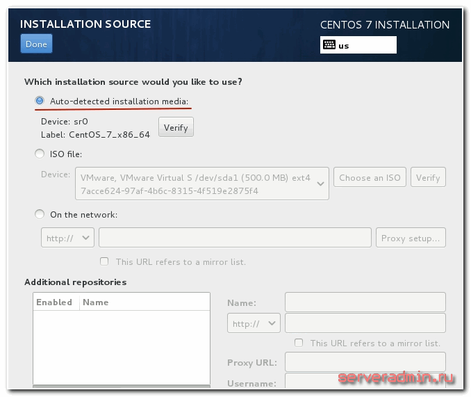Enable network URL mirror list checkbox
This screenshot has width=471, height=397.
pos(104,262)
